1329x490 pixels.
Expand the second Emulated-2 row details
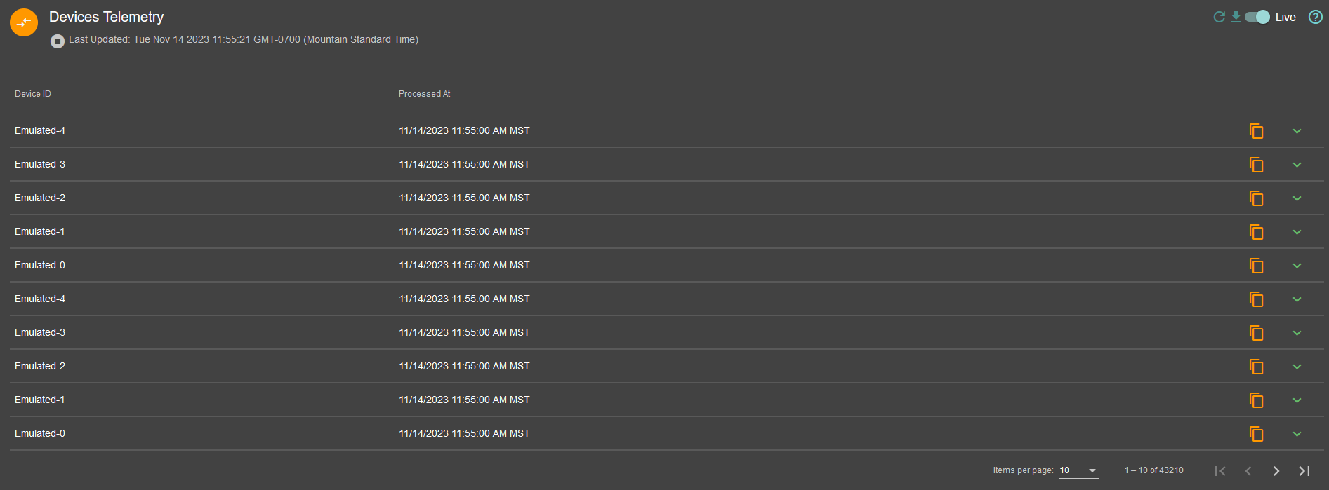pos(1297,367)
